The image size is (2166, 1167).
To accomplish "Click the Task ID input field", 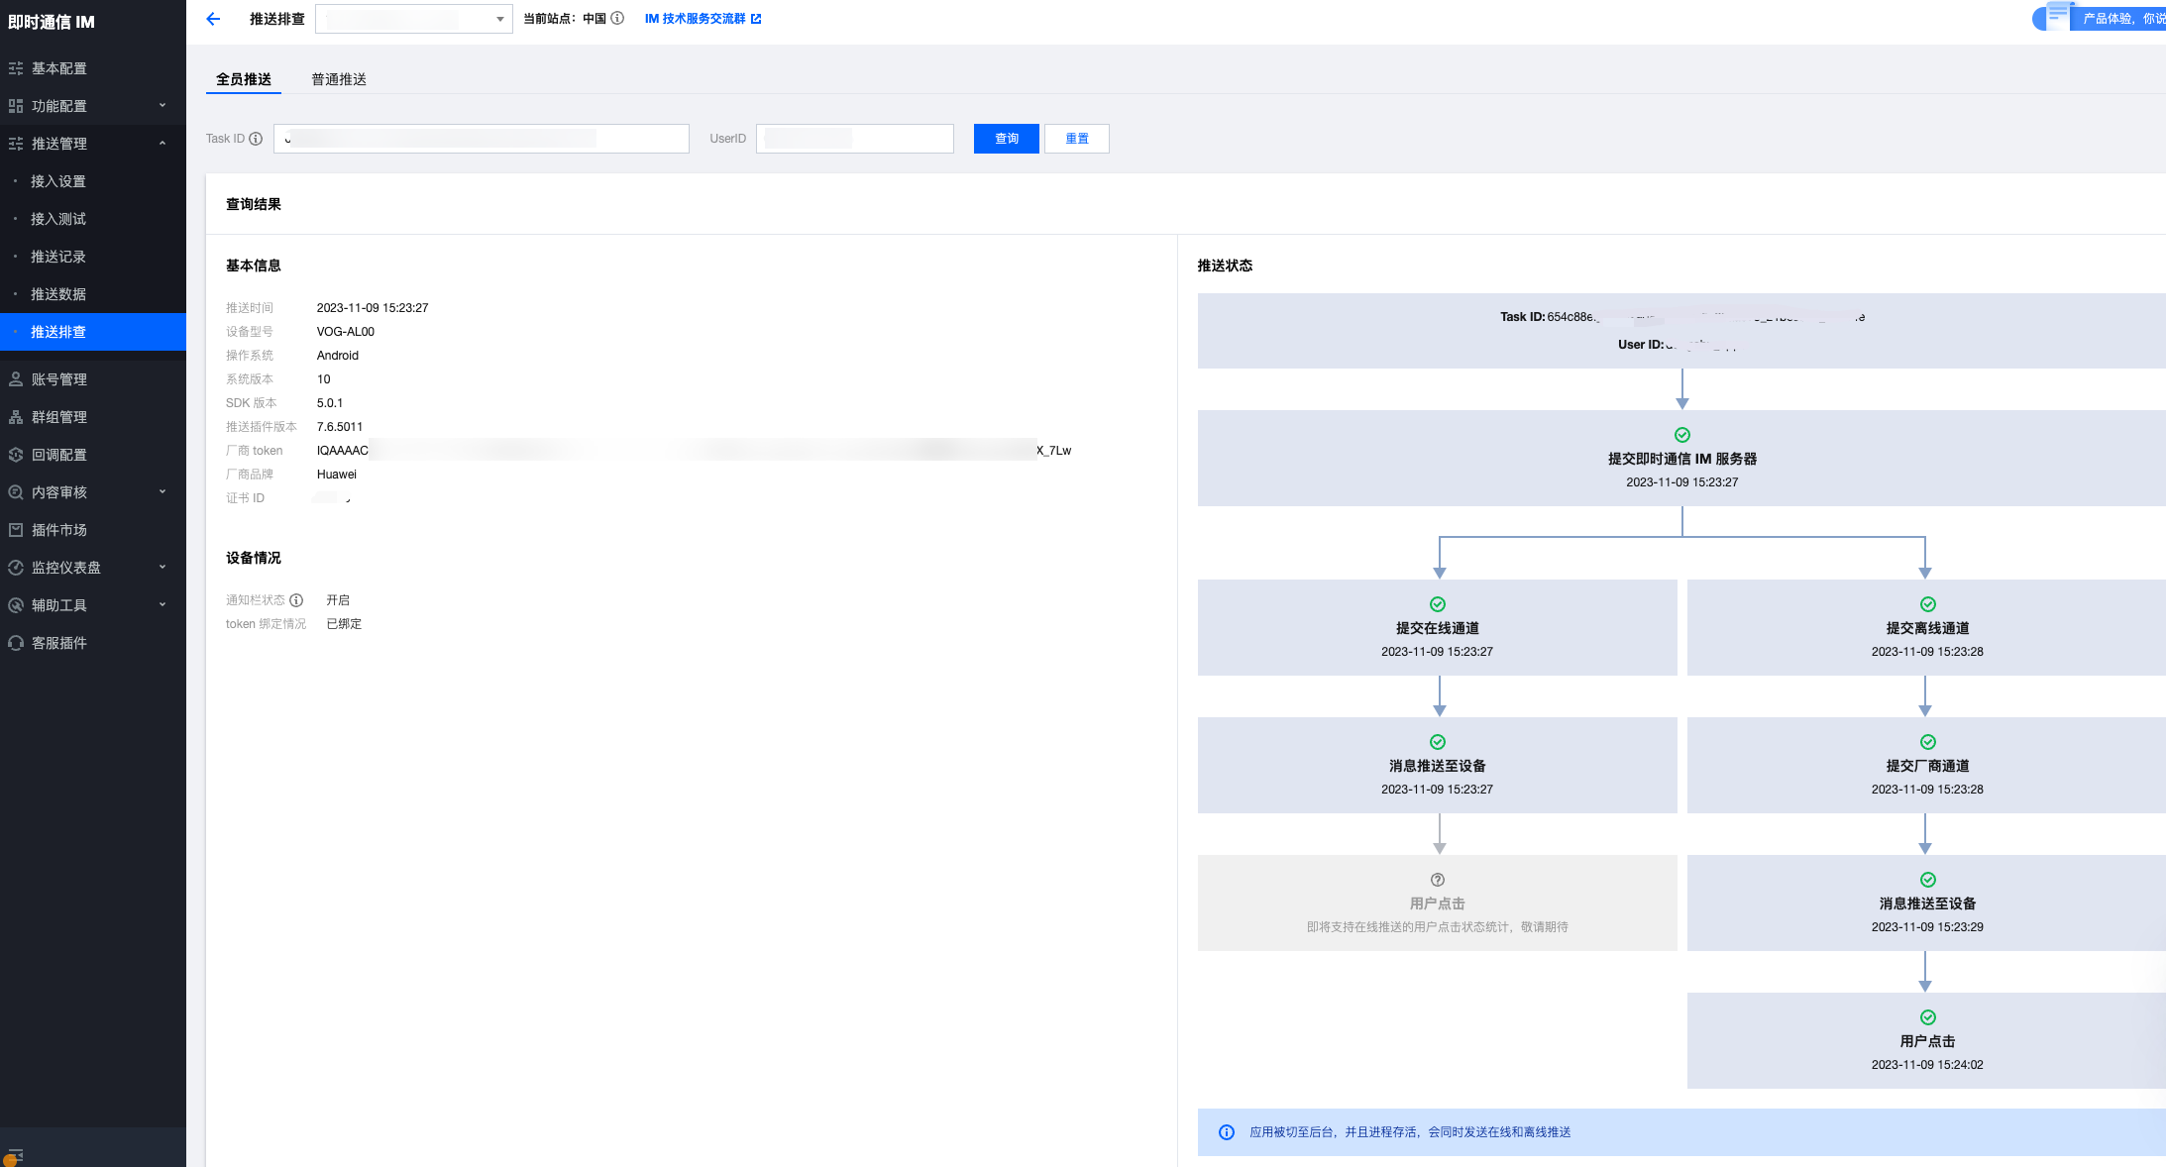I will (x=482, y=139).
